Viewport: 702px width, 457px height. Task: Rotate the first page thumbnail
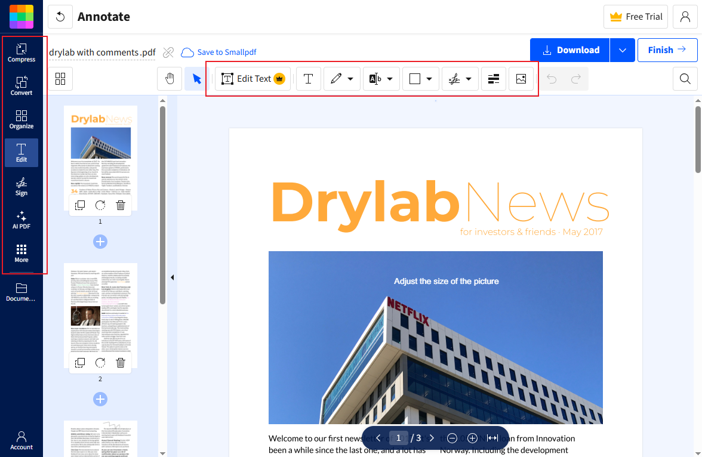pyautogui.click(x=100, y=205)
